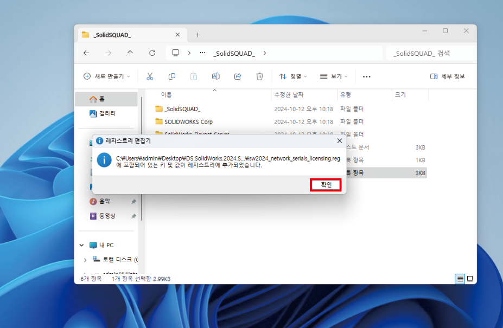Viewport: 503px width, 328px height.
Task: Open 갤러리 in navigation pane
Action: 106,113
